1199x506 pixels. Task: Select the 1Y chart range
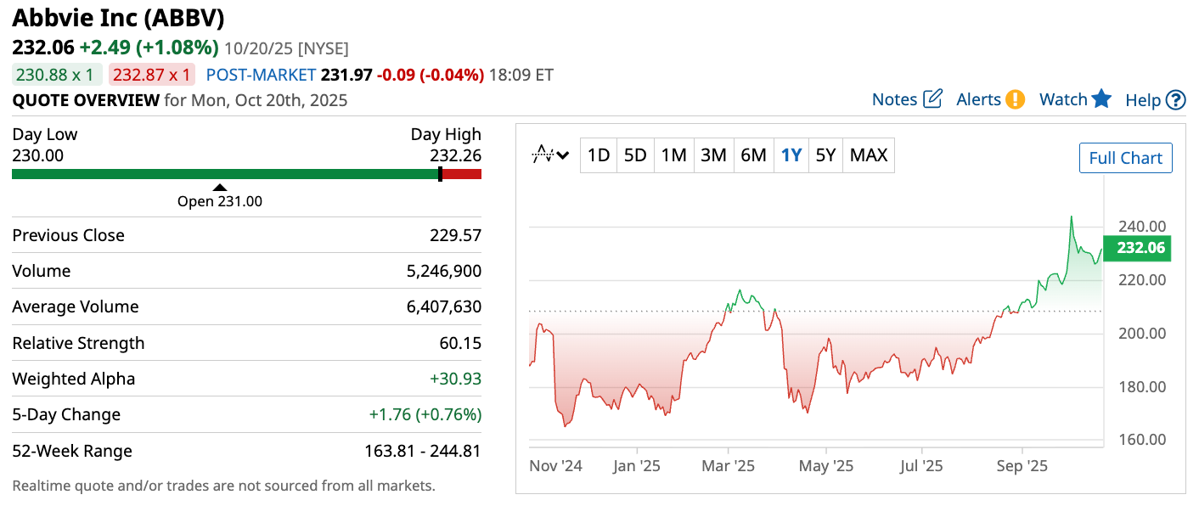[791, 155]
